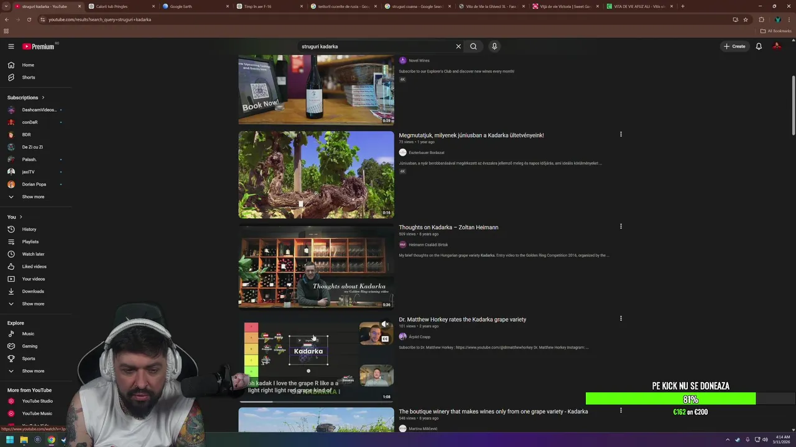Toggle captions on Kadarka preview video

pos(385,339)
